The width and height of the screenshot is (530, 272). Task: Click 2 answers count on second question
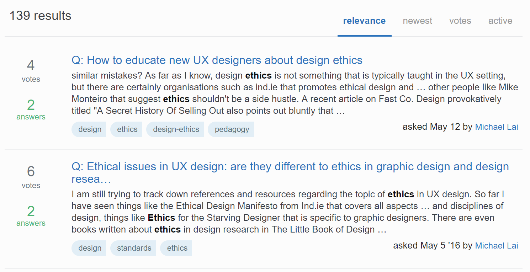[x=31, y=216]
